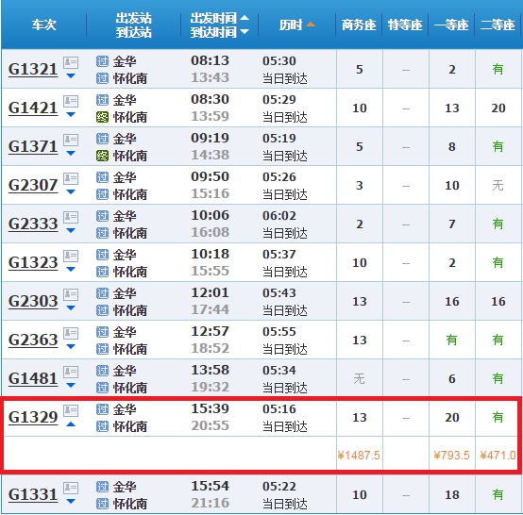
Task: Click 过 icon beside 金华 in G1331 row
Action: (102, 487)
